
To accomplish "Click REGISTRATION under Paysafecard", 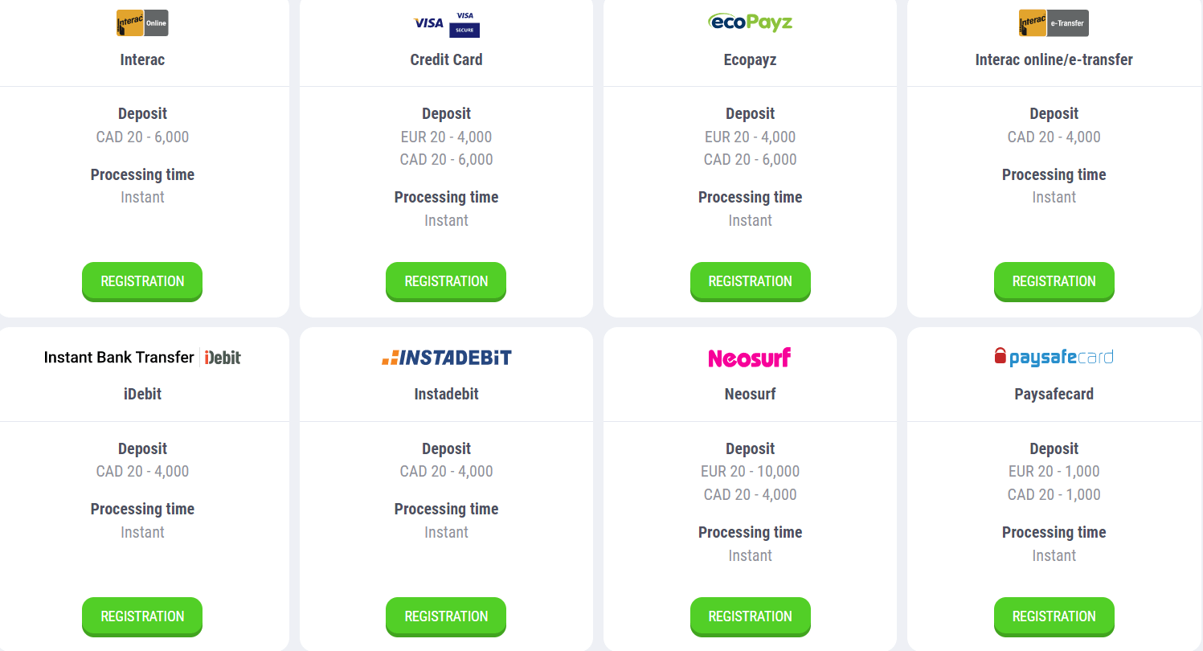I will [x=1054, y=616].
